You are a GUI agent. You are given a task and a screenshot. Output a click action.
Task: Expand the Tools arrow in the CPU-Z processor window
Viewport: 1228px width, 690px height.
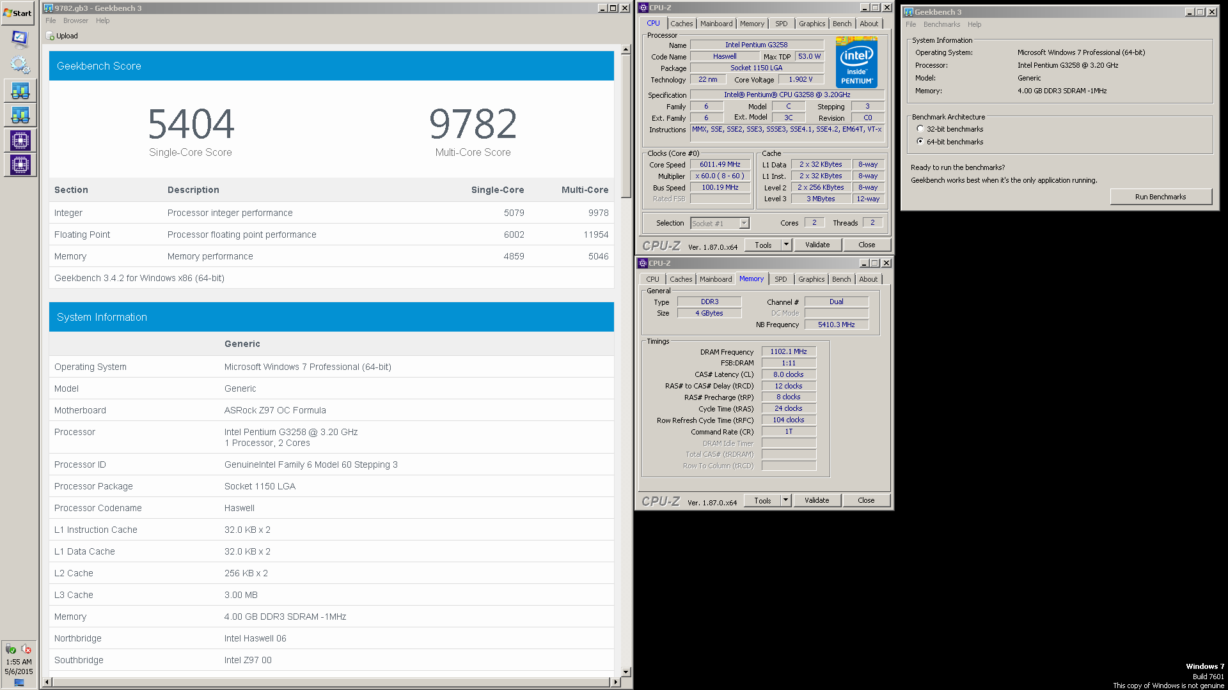coord(787,245)
